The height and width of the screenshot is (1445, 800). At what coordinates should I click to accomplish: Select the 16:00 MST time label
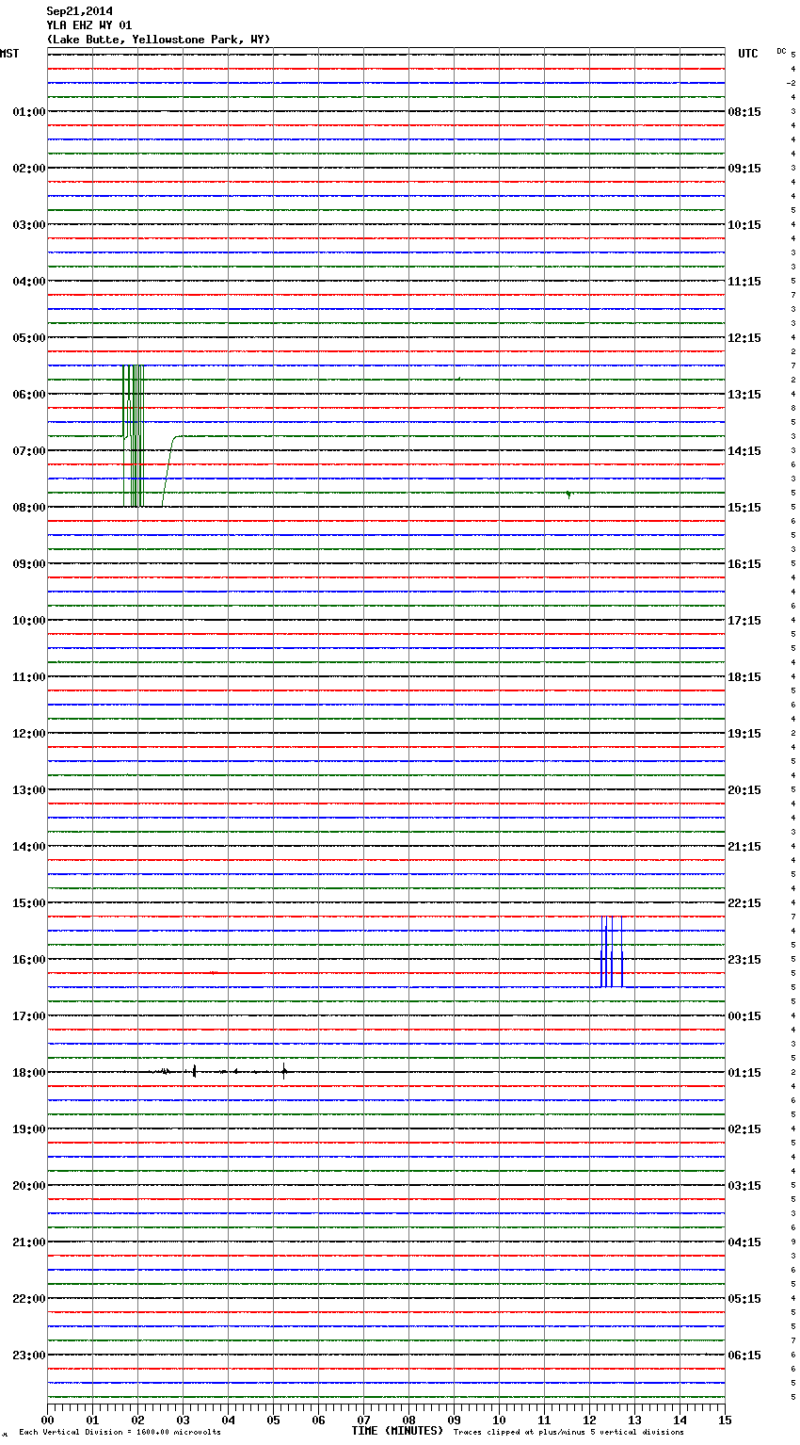point(29,960)
